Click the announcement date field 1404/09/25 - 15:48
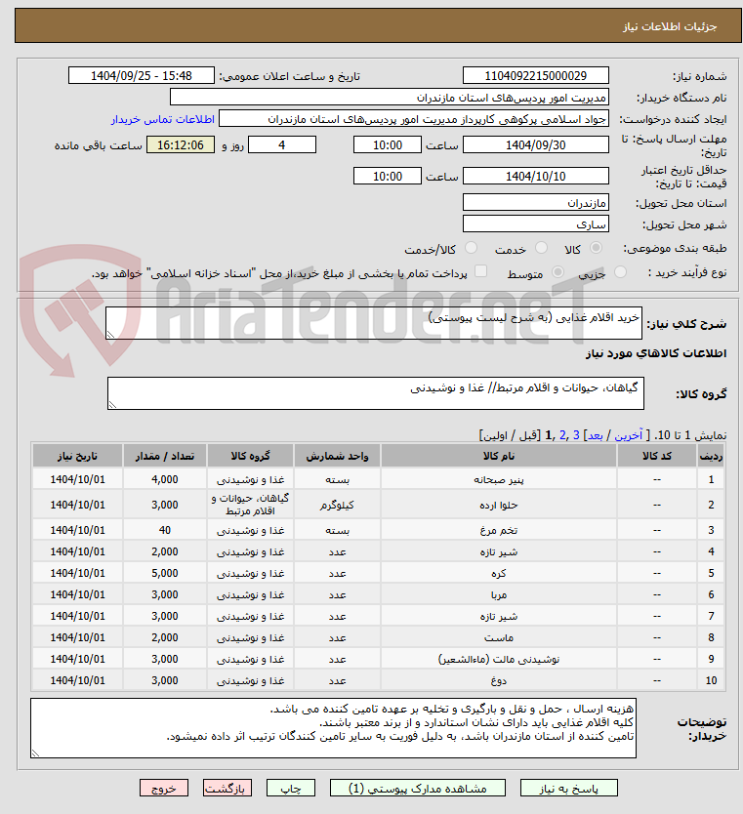 click(142, 76)
